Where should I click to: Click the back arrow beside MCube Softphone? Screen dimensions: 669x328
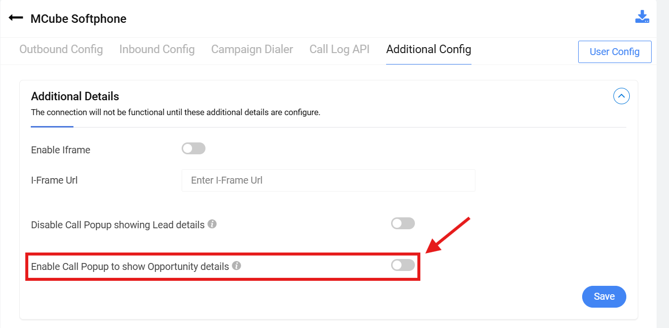tap(16, 18)
